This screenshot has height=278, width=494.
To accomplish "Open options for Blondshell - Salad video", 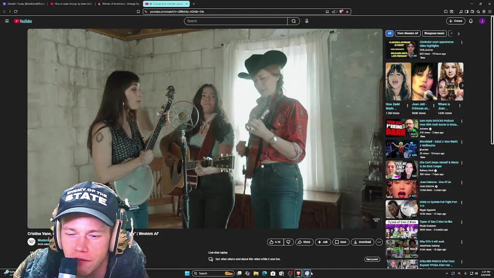I will 462,142.
